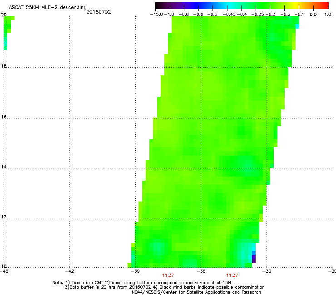Click the longitude axis label "-39"
This screenshot has height=295, width=336.
click(x=135, y=271)
